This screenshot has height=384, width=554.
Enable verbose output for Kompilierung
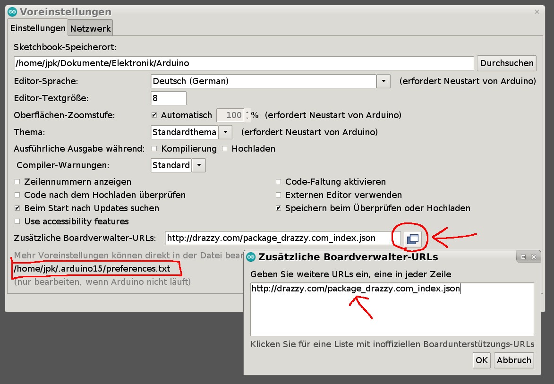click(x=154, y=149)
